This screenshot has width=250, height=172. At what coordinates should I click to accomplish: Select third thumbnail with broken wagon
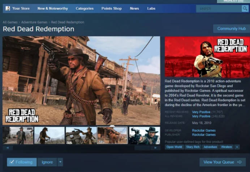click(81, 136)
